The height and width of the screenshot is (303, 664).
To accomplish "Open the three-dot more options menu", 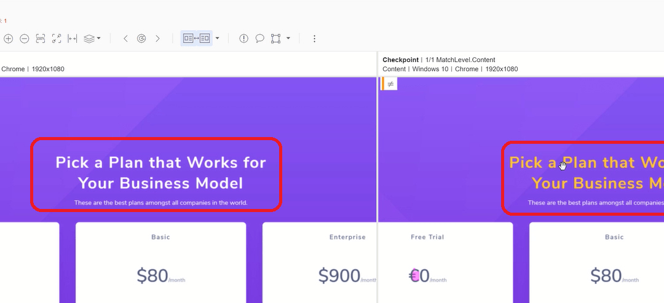I will (314, 39).
